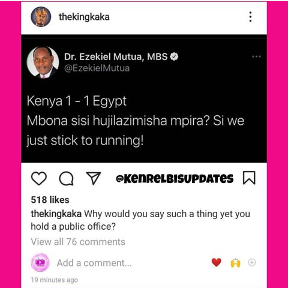
Task: Open the three-dot post options menu
Action: point(250,17)
